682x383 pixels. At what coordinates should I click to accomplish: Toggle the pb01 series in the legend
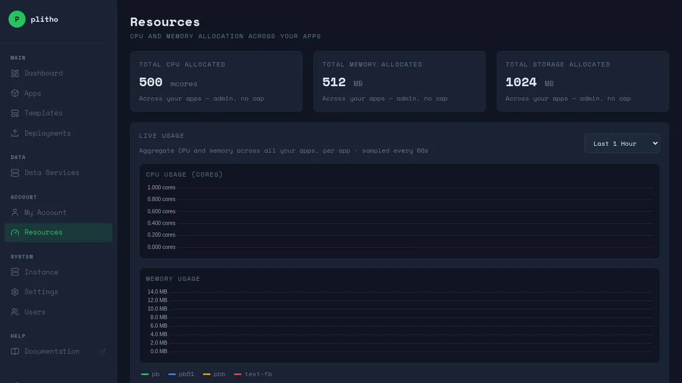pyautogui.click(x=181, y=374)
